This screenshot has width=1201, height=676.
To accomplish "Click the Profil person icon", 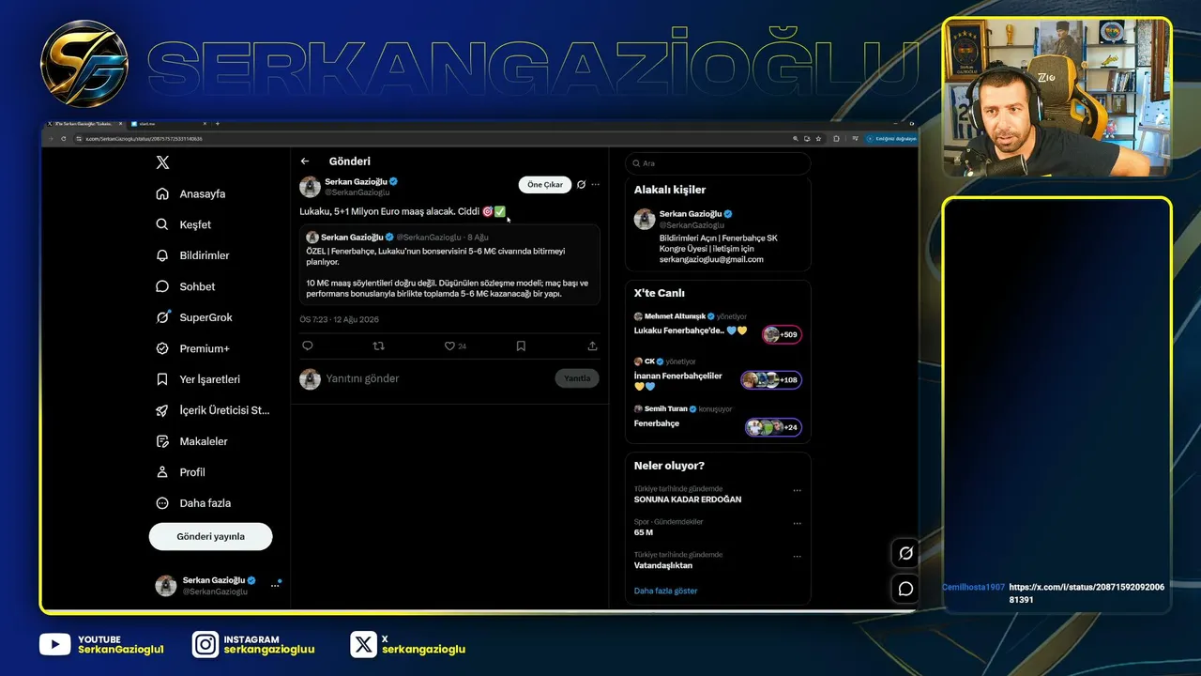I will (162, 472).
